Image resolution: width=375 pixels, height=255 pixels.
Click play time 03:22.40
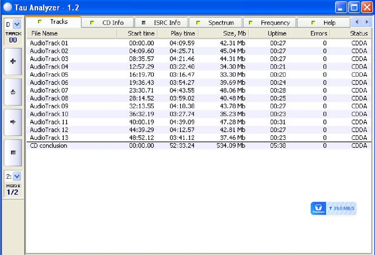click(182, 67)
